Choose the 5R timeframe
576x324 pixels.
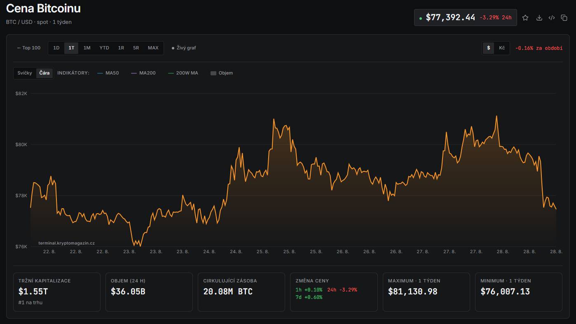point(136,48)
